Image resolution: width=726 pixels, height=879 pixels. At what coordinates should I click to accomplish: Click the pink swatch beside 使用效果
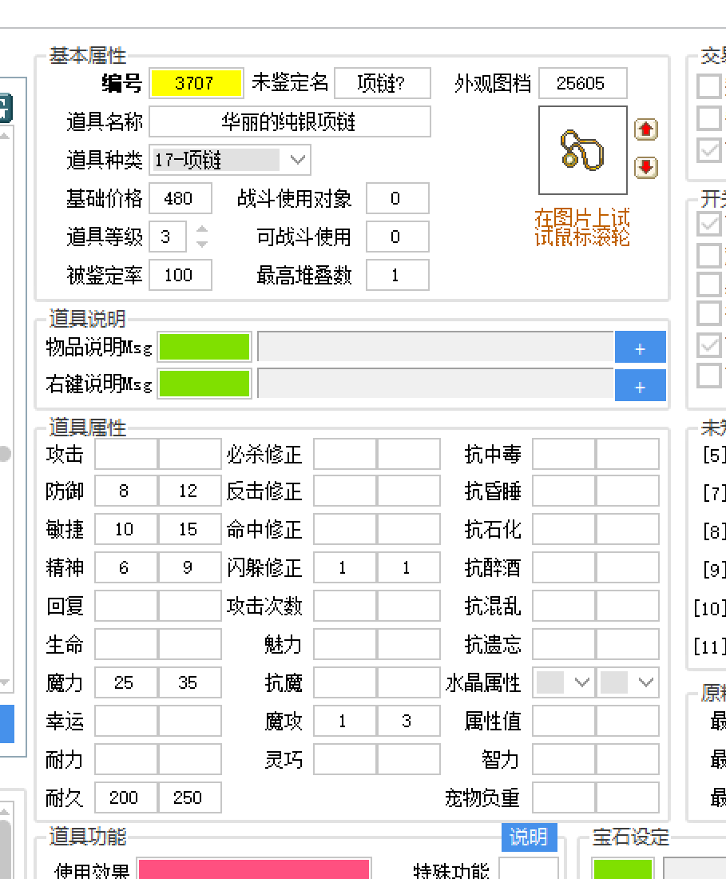coord(254,871)
